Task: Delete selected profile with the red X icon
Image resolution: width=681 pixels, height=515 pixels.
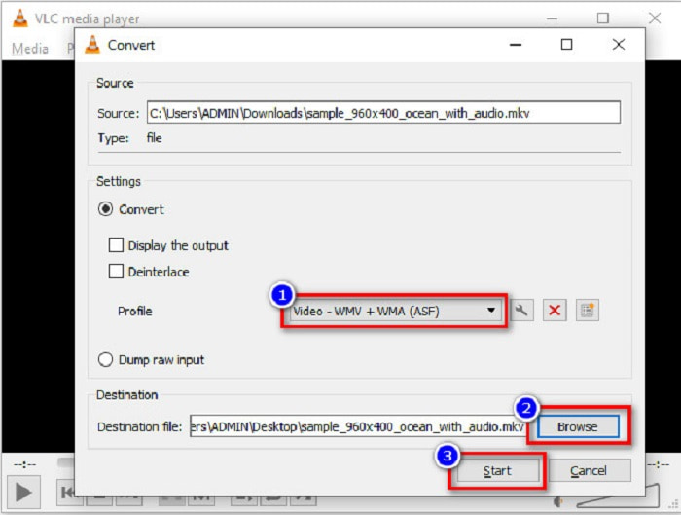Action: 555,311
